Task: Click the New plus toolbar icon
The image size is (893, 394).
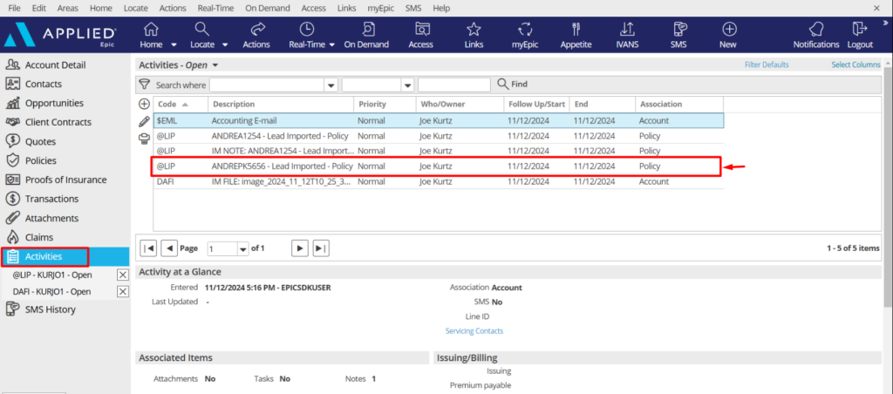Action: point(729,30)
